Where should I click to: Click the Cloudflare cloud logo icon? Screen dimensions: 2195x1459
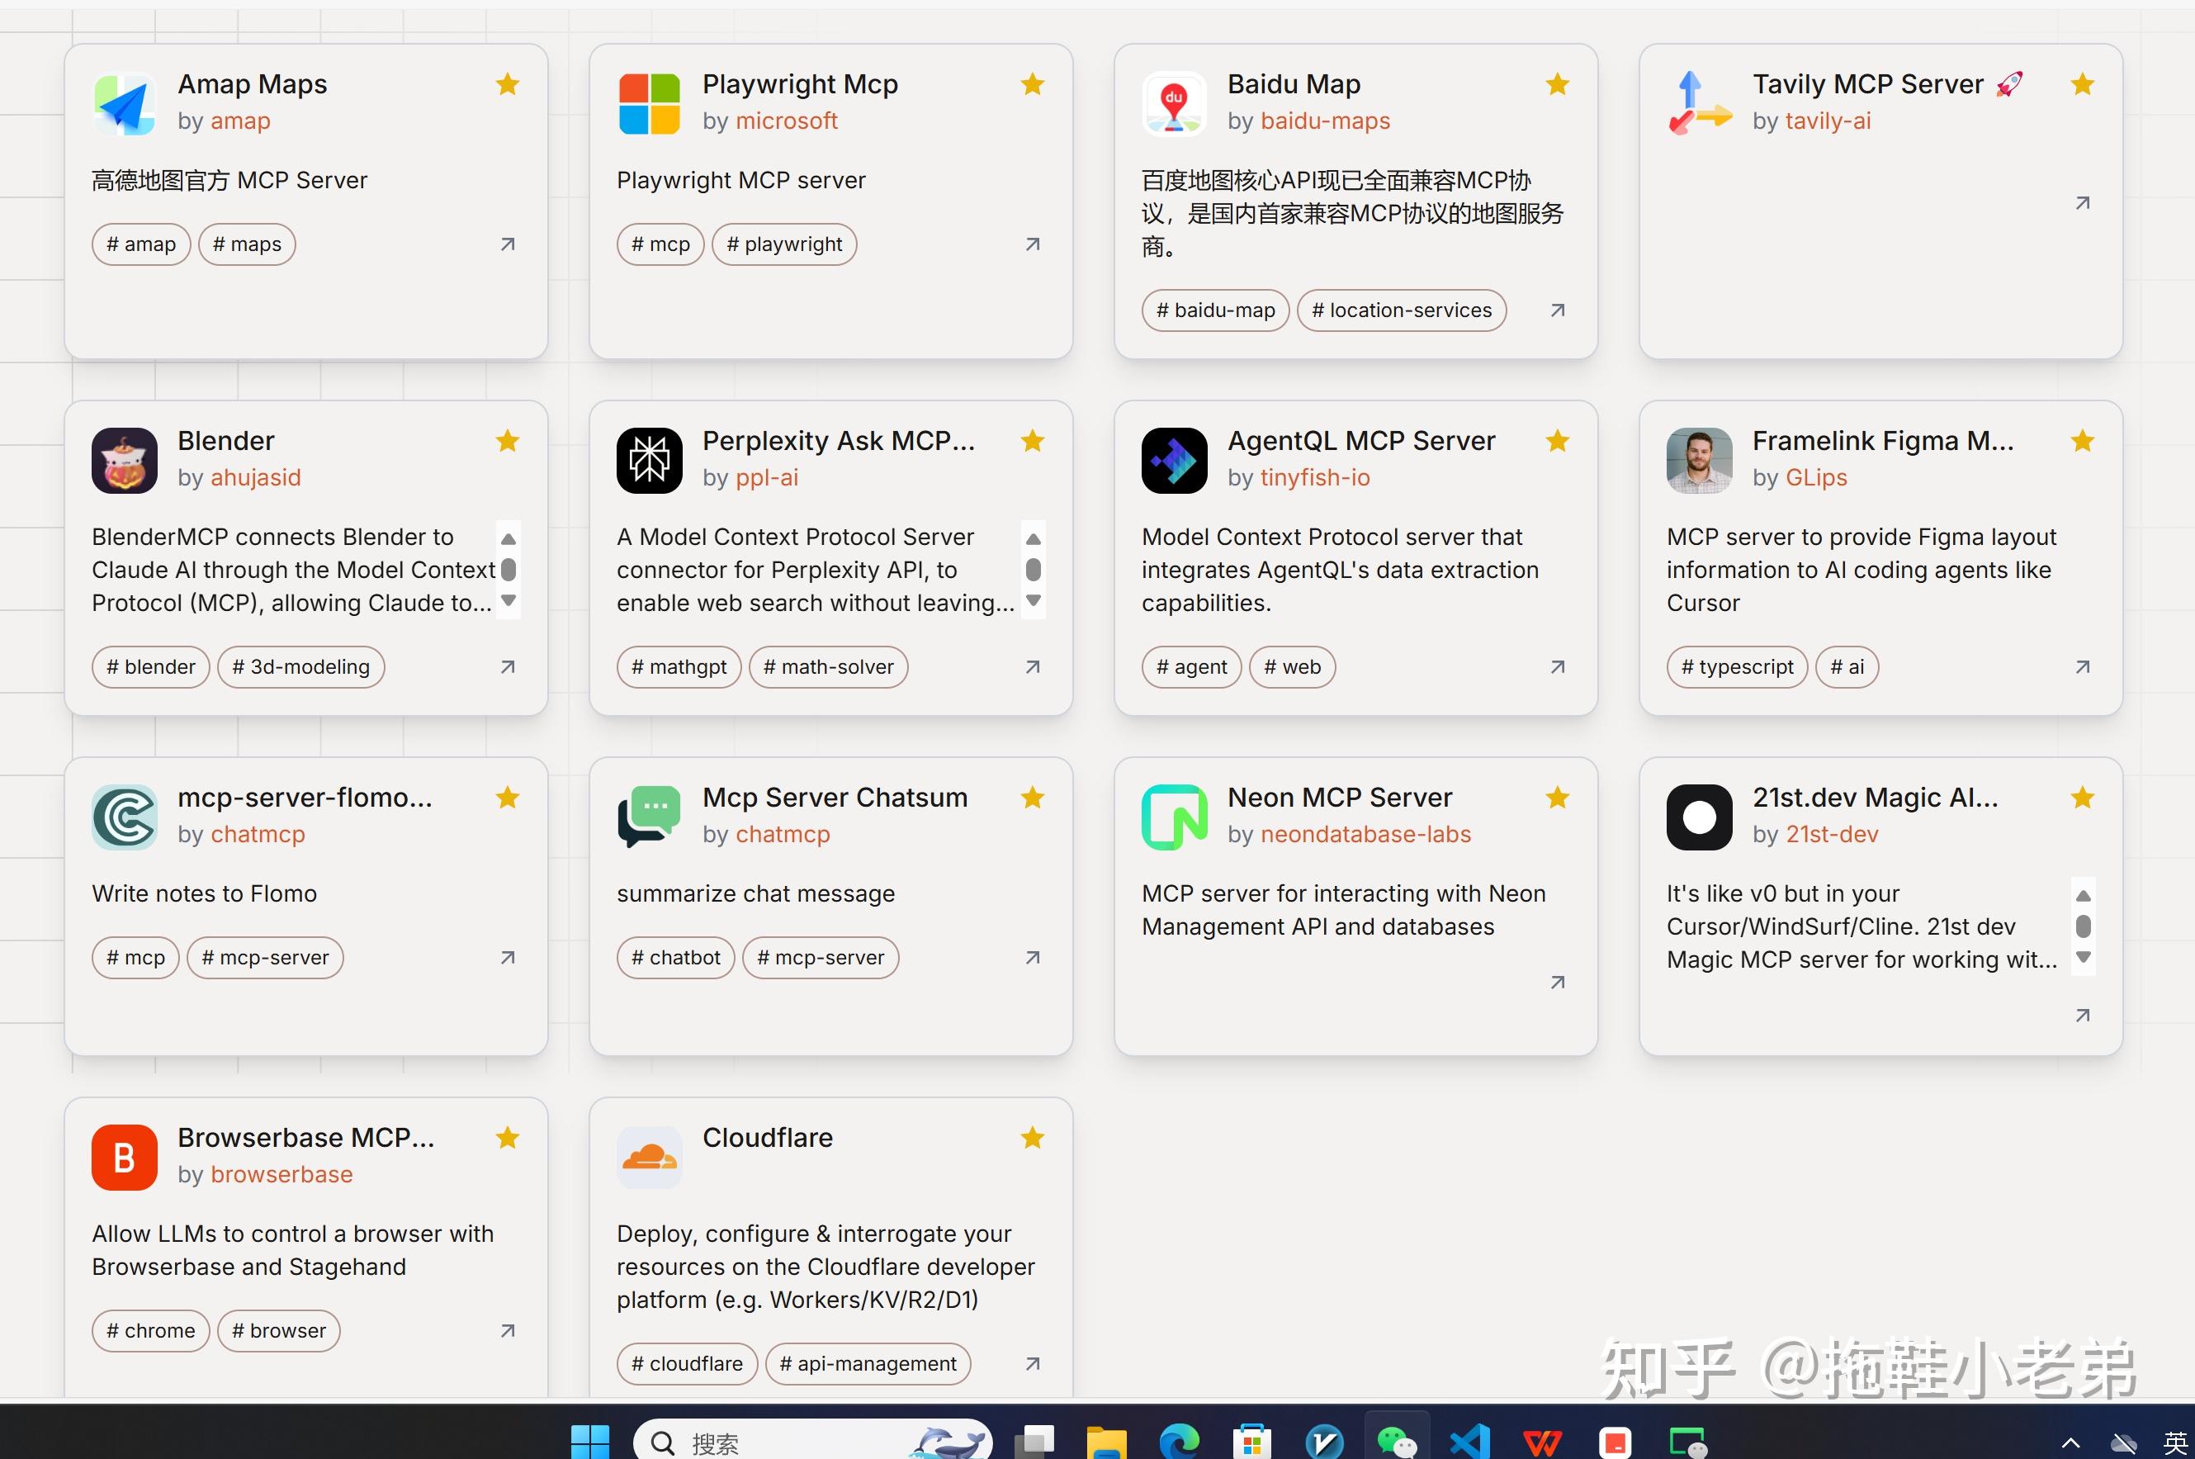click(649, 1158)
